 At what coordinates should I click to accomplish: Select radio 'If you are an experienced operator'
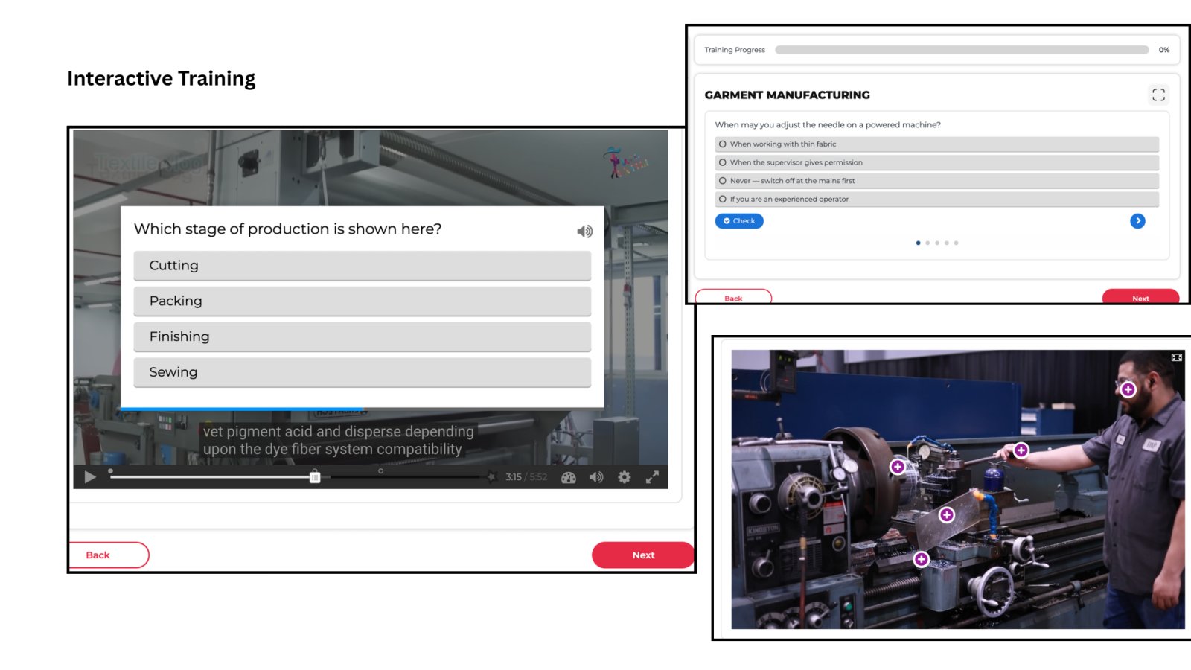tap(937, 200)
